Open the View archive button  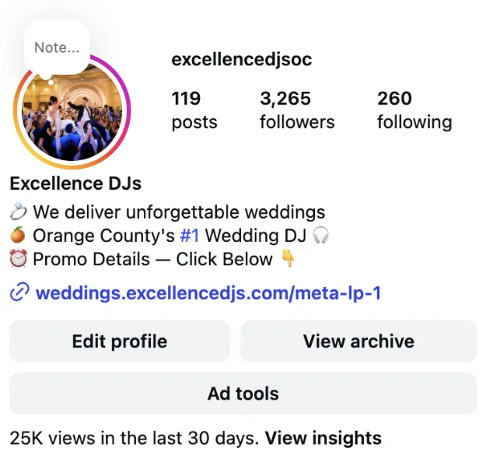[x=358, y=341]
